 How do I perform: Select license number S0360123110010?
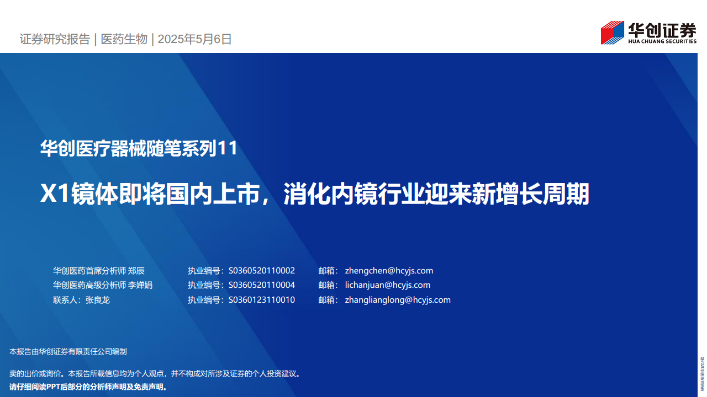point(262,300)
